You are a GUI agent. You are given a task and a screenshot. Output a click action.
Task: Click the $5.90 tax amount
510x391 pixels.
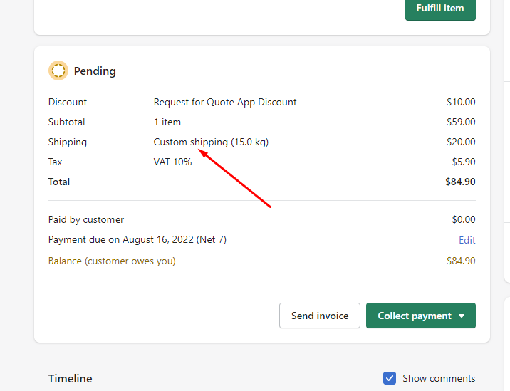[464, 162]
